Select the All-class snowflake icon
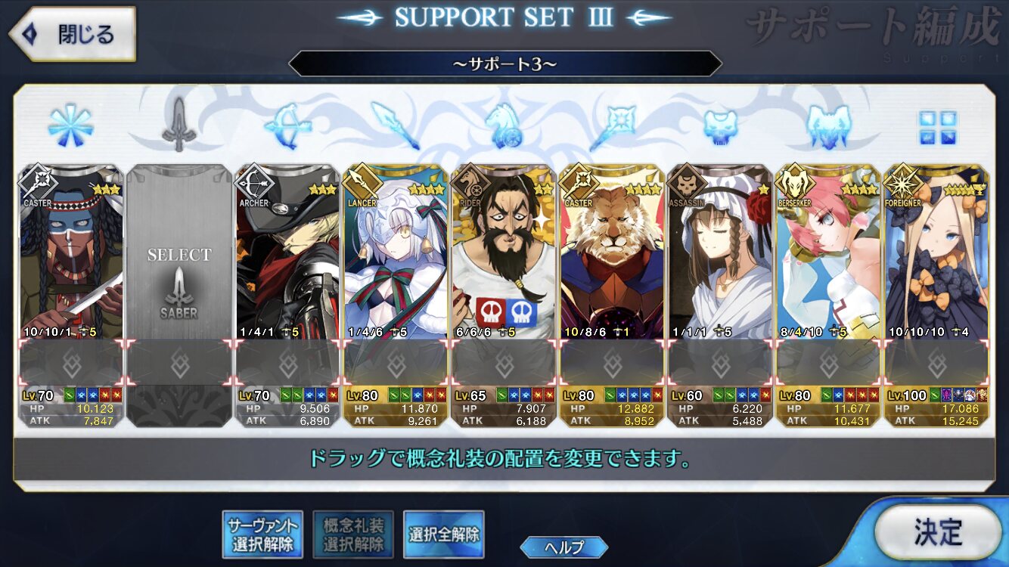This screenshot has height=567, width=1009. (x=70, y=125)
